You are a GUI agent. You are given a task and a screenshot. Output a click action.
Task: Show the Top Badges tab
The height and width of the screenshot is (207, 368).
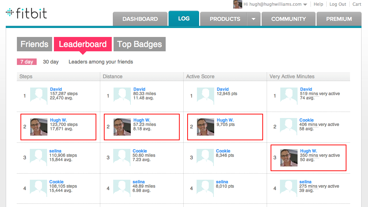point(139,44)
